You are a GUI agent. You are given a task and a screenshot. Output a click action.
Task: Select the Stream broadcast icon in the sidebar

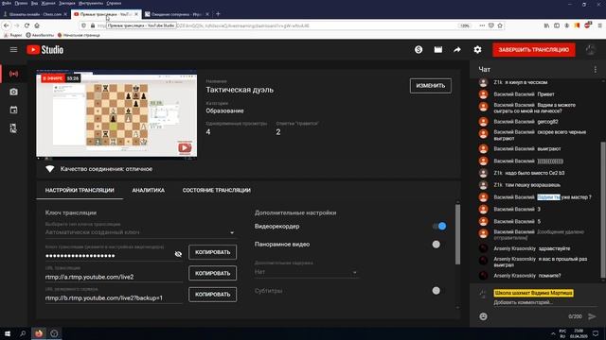coord(13,74)
